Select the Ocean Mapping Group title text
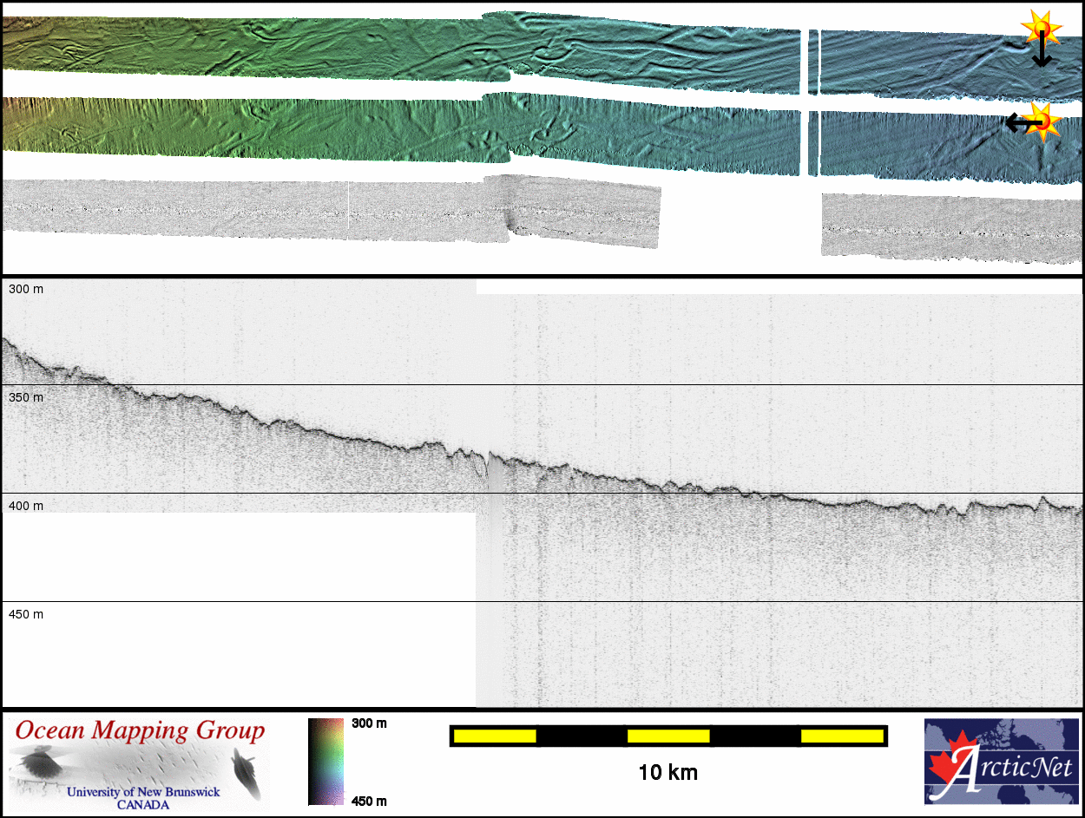This screenshot has width=1085, height=818. pos(139,730)
